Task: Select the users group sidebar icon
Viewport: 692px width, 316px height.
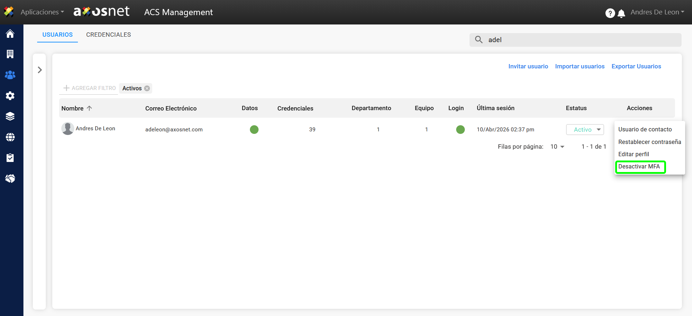Action: click(x=10, y=75)
